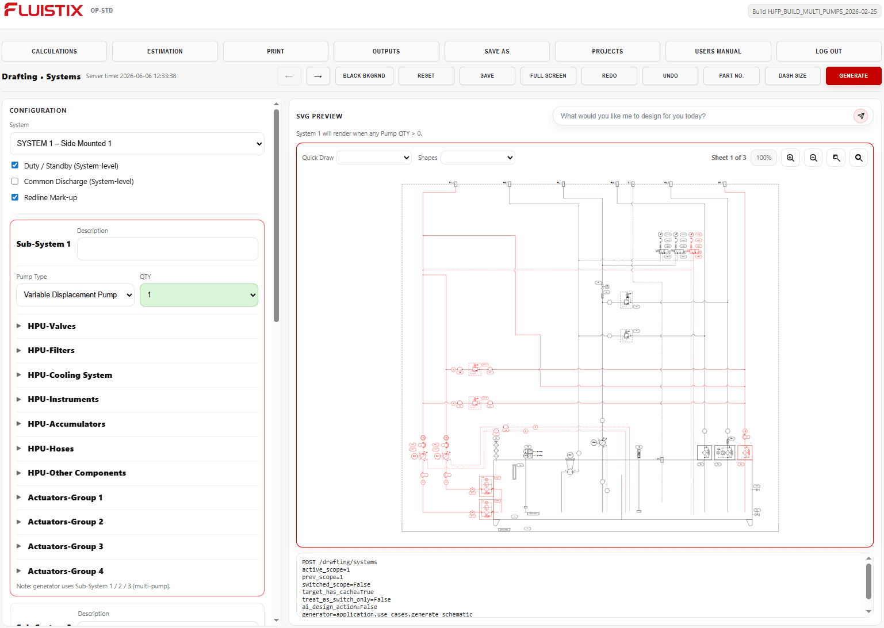Toggle the Duty / Standby (System-level) checkbox
The height and width of the screenshot is (628, 884).
click(x=15, y=165)
